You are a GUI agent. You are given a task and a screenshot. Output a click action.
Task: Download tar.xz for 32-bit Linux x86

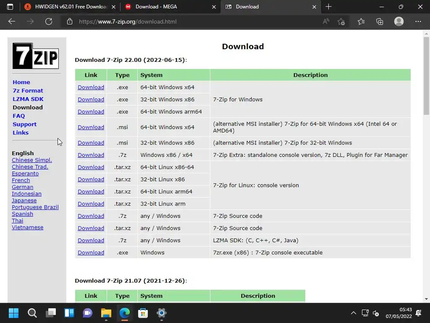[x=91, y=179]
